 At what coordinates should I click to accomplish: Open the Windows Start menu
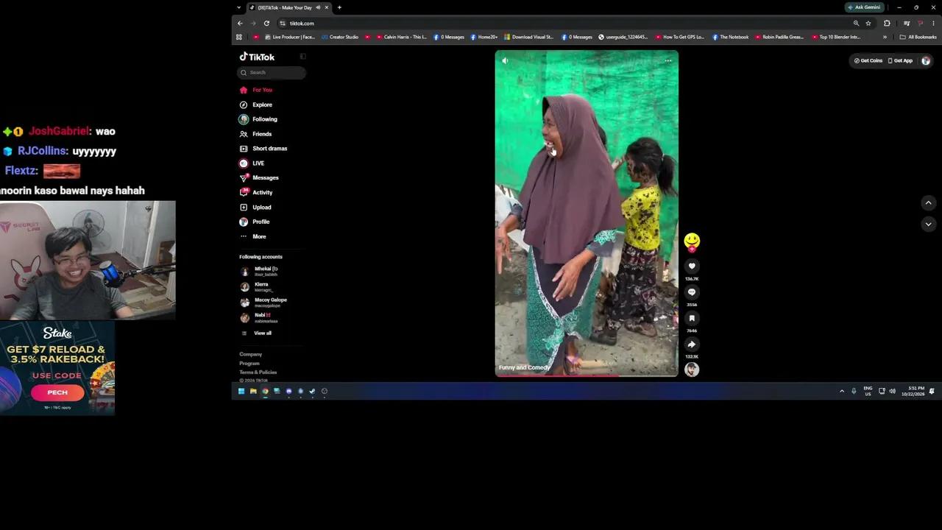tap(241, 392)
